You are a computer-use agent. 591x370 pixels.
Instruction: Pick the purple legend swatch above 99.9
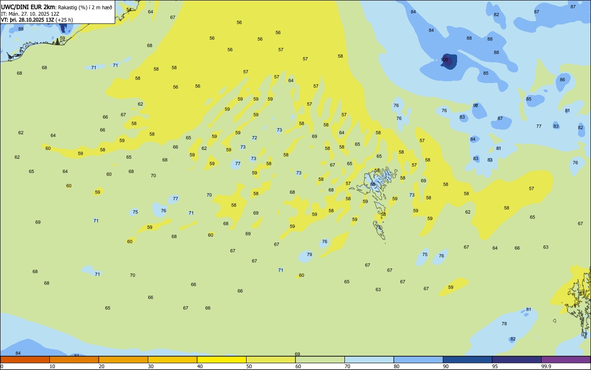[x=566, y=359]
